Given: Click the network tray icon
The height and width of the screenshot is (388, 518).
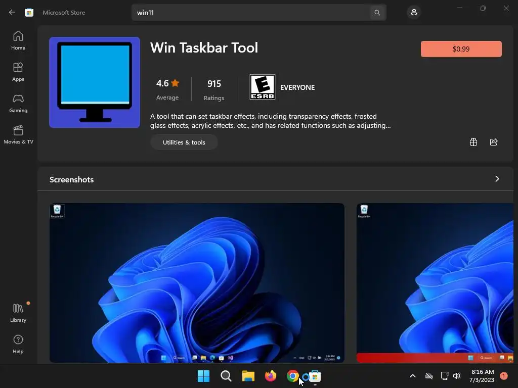Looking at the screenshot, I should click(x=445, y=376).
